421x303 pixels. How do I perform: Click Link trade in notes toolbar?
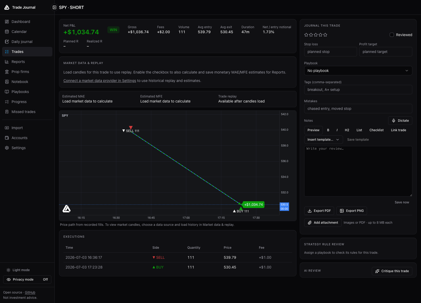click(398, 130)
